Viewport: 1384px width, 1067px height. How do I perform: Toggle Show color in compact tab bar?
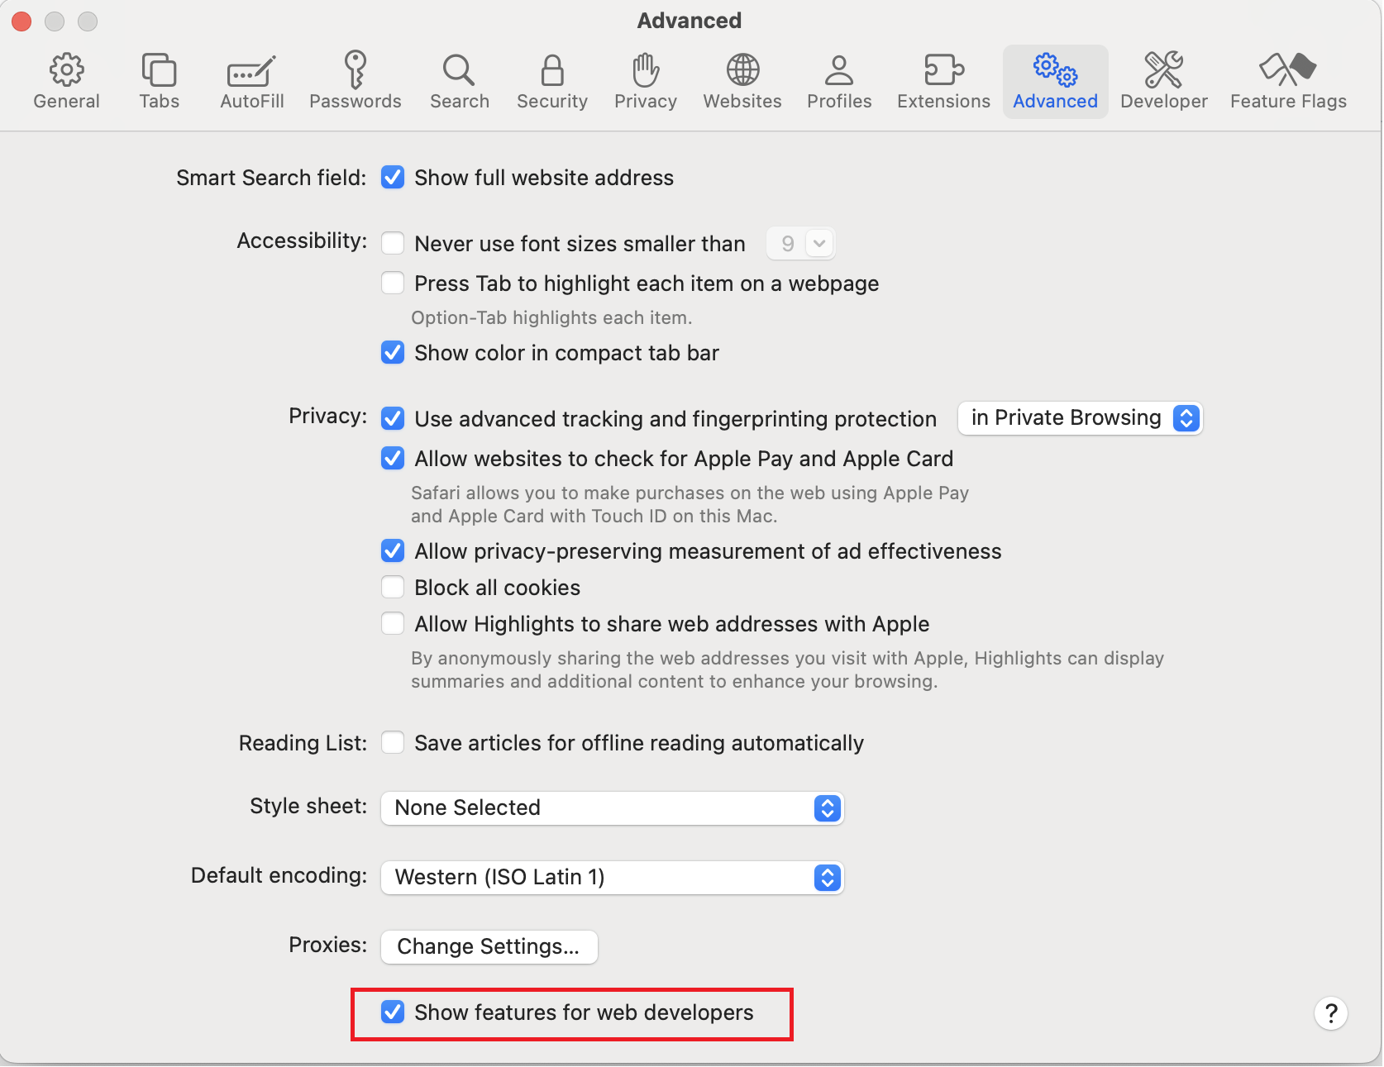point(393,353)
